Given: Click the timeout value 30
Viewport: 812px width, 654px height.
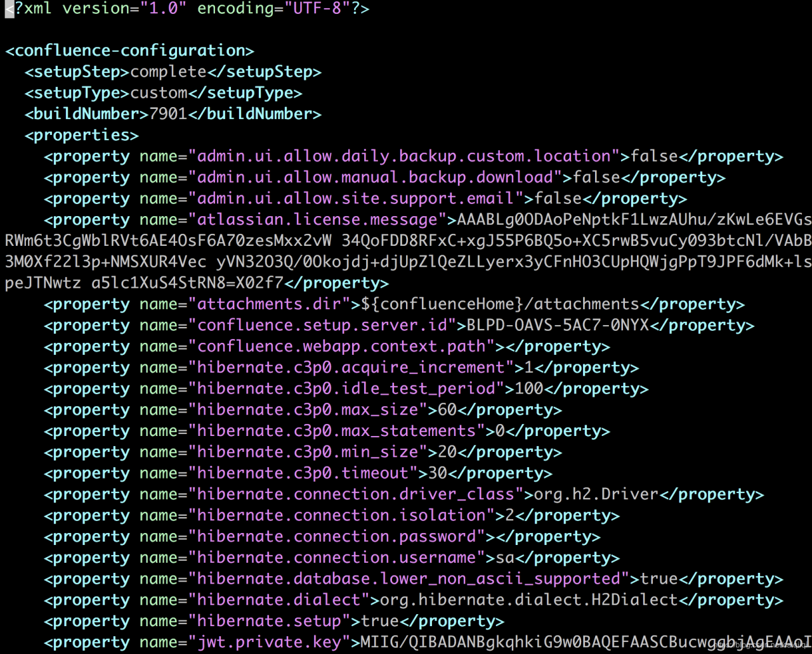Looking at the screenshot, I should click(437, 473).
